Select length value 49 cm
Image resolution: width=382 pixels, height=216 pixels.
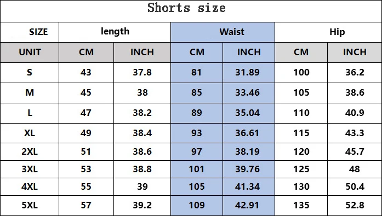point(86,133)
